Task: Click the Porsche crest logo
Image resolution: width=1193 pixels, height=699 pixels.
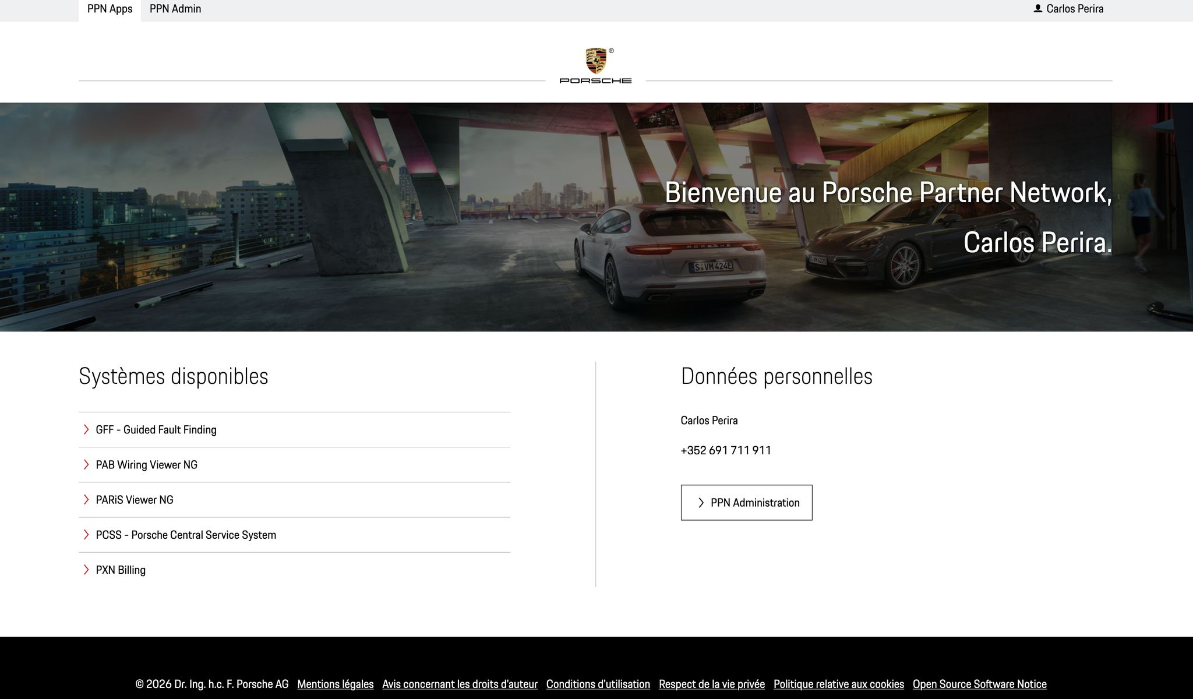Action: (x=596, y=61)
